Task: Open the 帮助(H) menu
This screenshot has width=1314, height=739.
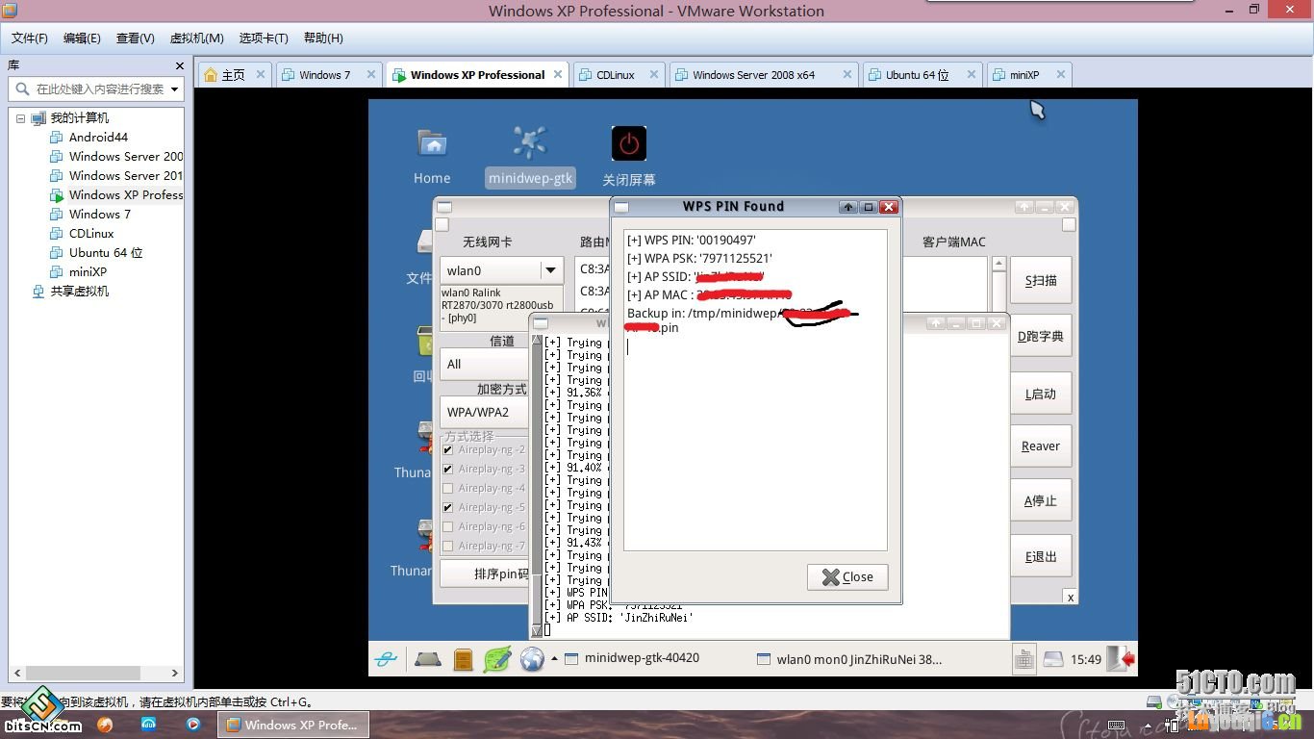Action: coord(323,38)
